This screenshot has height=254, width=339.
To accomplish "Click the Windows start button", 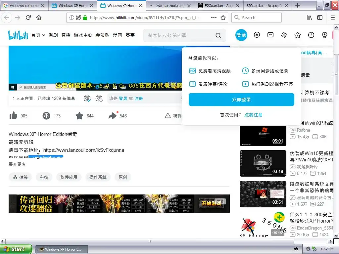I will (16, 249).
